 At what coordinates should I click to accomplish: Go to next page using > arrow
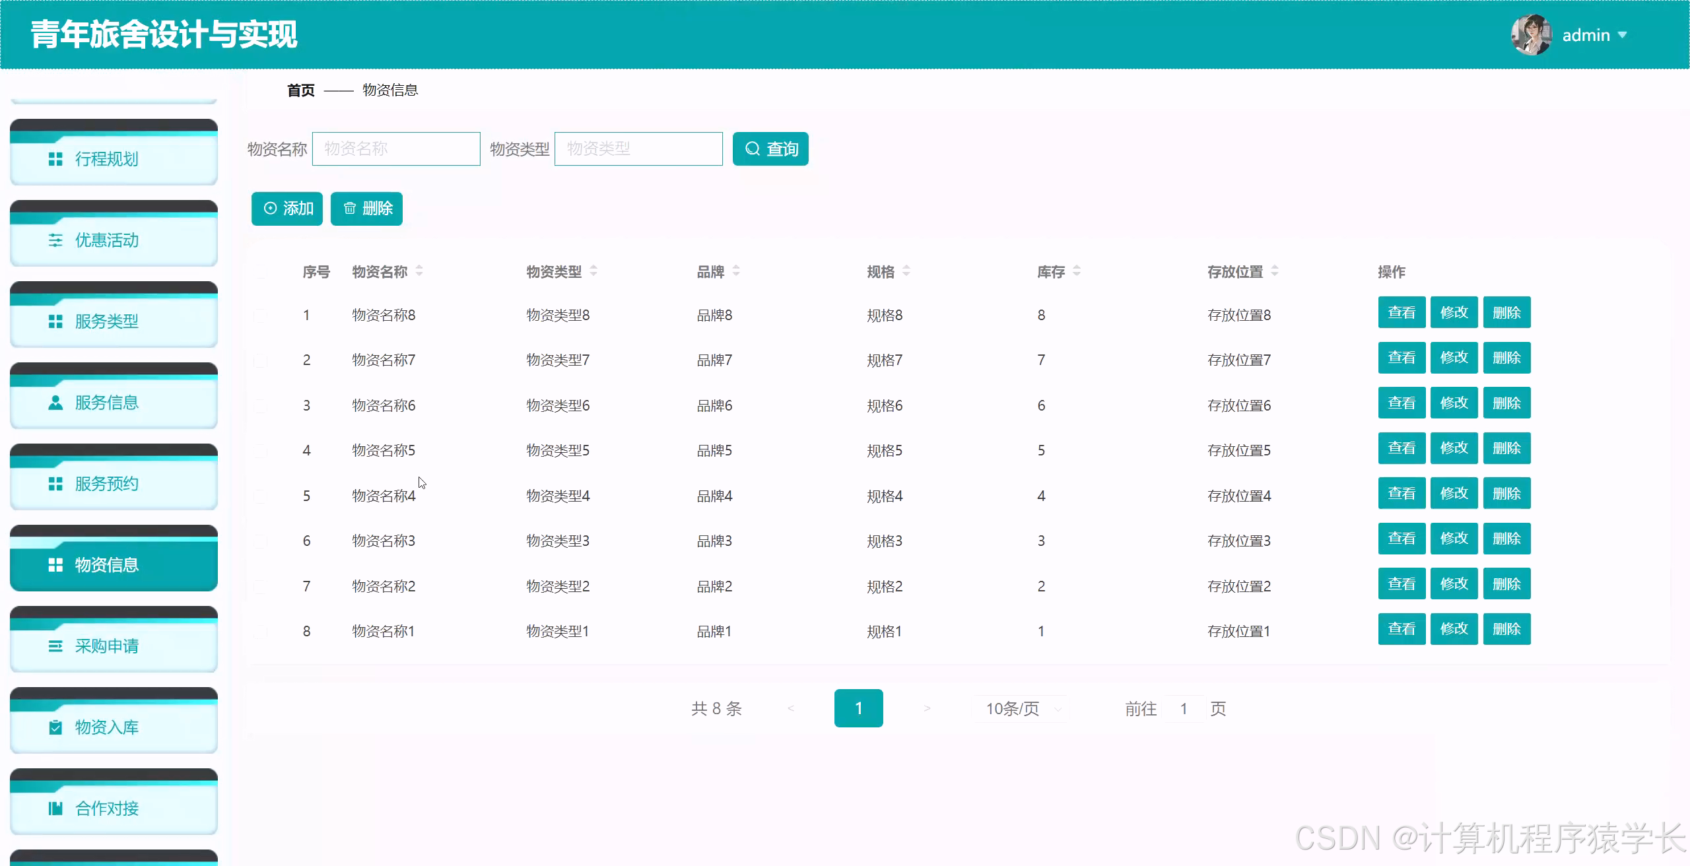click(x=927, y=709)
